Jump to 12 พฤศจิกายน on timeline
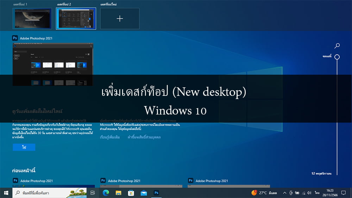 point(321,173)
